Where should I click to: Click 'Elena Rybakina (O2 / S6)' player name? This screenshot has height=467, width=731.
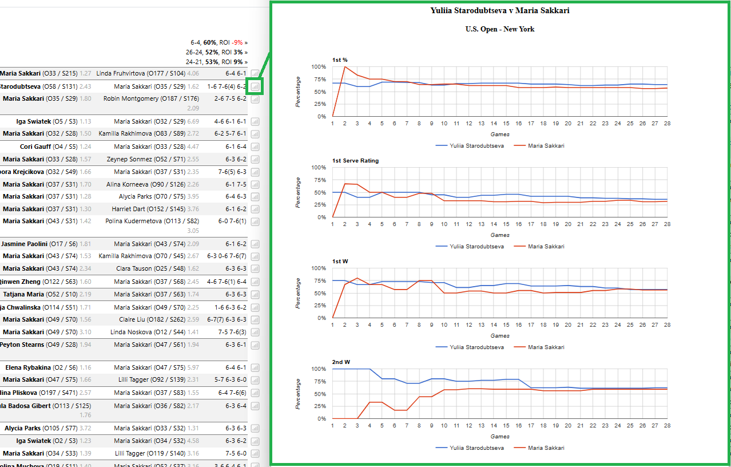[41, 367]
